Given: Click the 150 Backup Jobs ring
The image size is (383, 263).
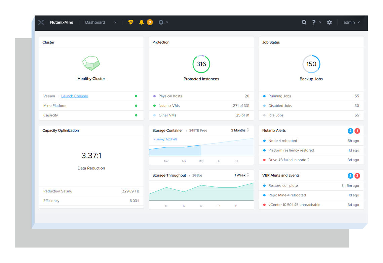Looking at the screenshot, I should coord(311,64).
